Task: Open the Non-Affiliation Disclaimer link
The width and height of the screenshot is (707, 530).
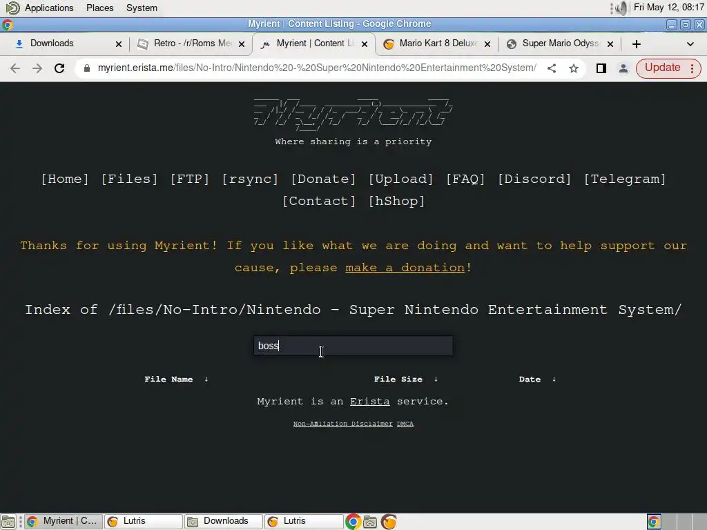Action: (x=342, y=424)
